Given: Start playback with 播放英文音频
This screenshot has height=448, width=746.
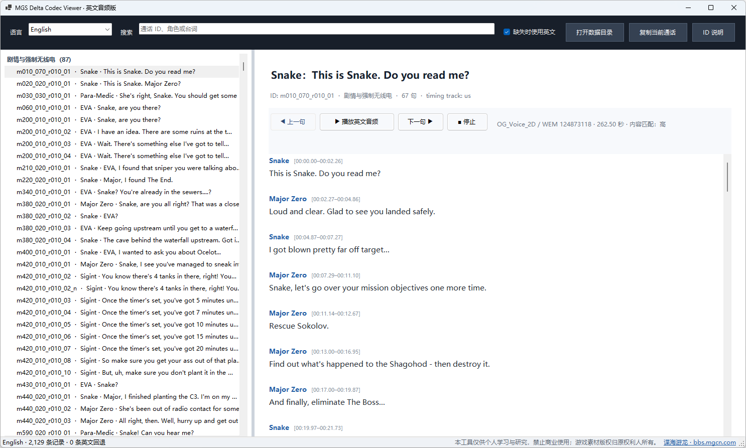Looking at the screenshot, I should pyautogui.click(x=357, y=122).
